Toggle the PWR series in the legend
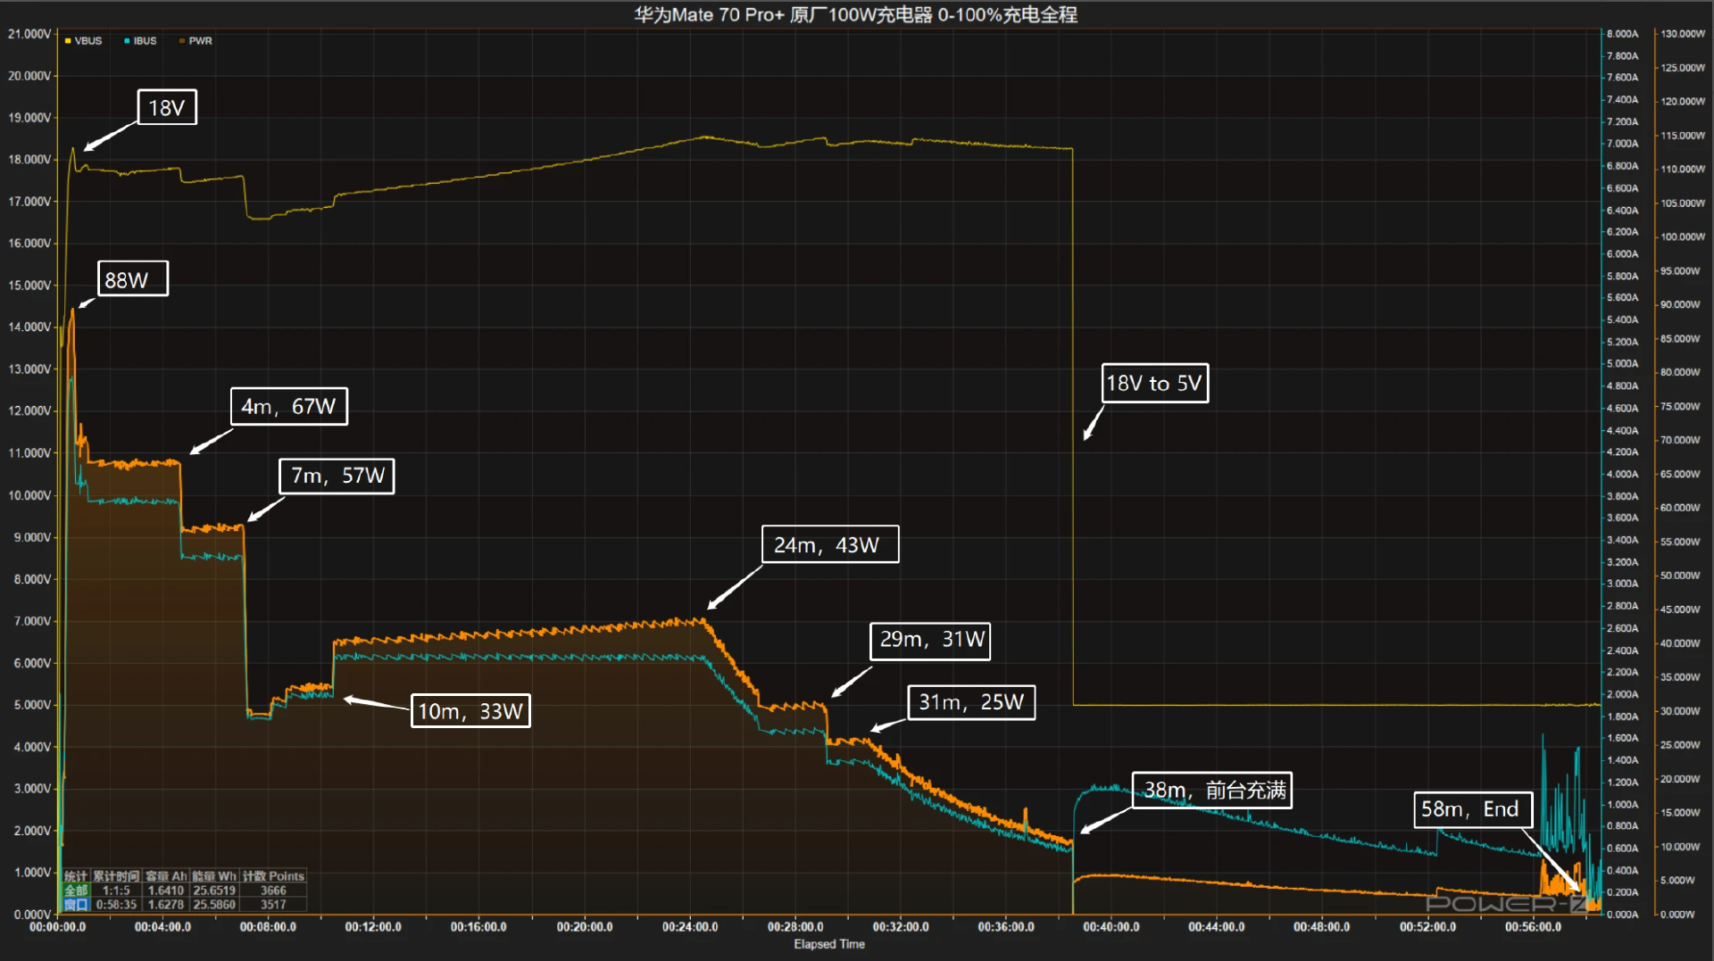Image resolution: width=1714 pixels, height=961 pixels. pos(196,41)
